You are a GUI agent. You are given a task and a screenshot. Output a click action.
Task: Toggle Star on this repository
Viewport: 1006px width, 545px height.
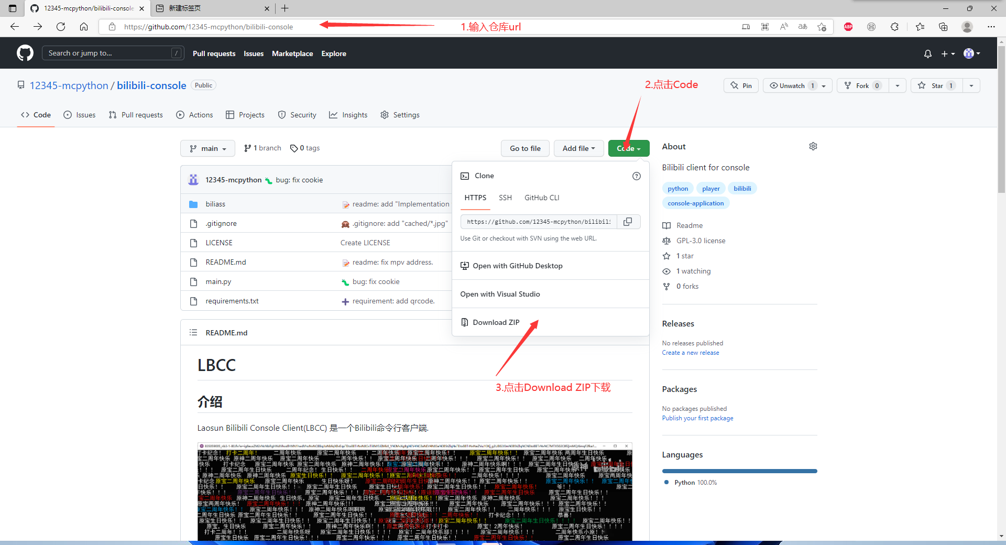[936, 85]
